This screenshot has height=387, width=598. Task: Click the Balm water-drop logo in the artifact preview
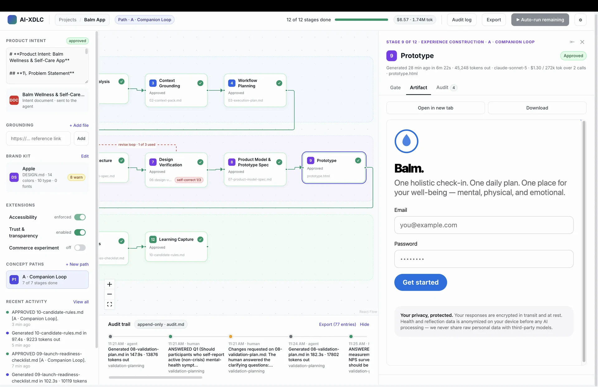click(406, 141)
